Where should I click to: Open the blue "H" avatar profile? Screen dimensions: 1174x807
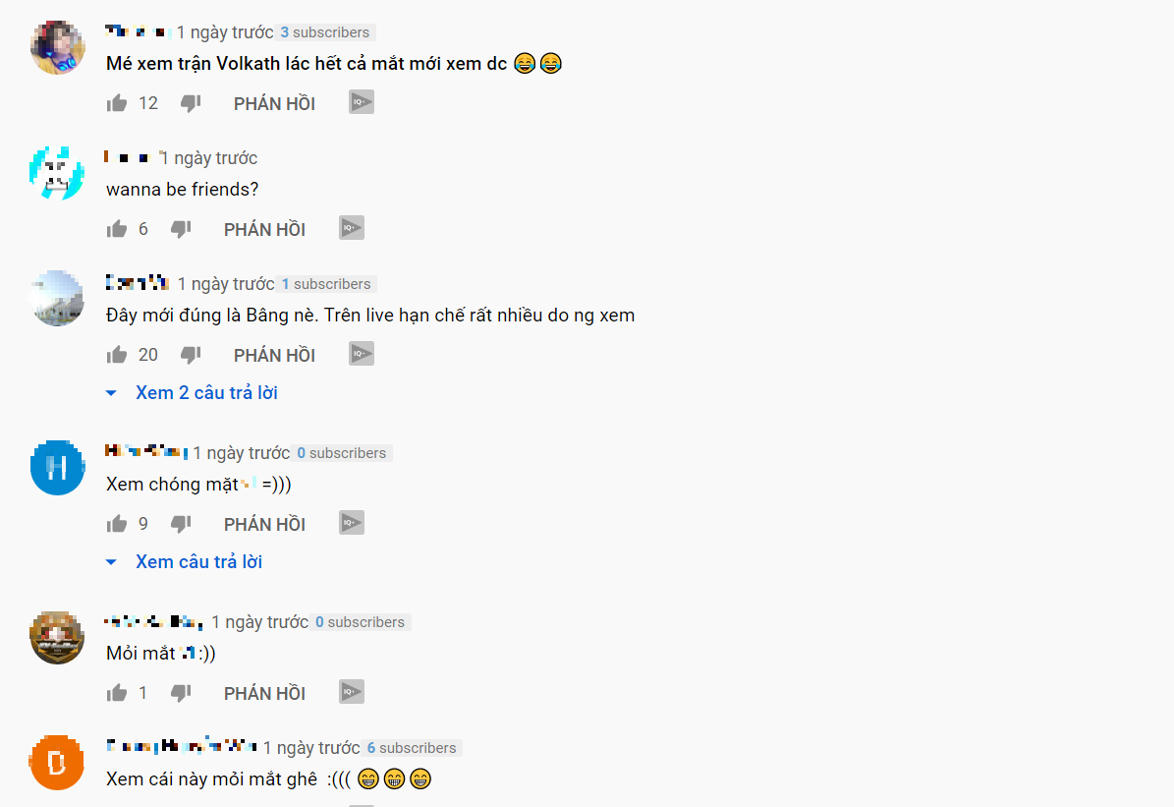(57, 468)
